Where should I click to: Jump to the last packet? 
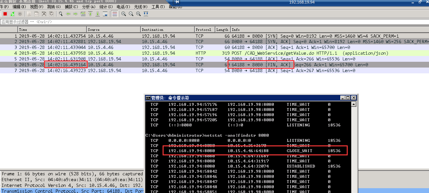(98, 14)
